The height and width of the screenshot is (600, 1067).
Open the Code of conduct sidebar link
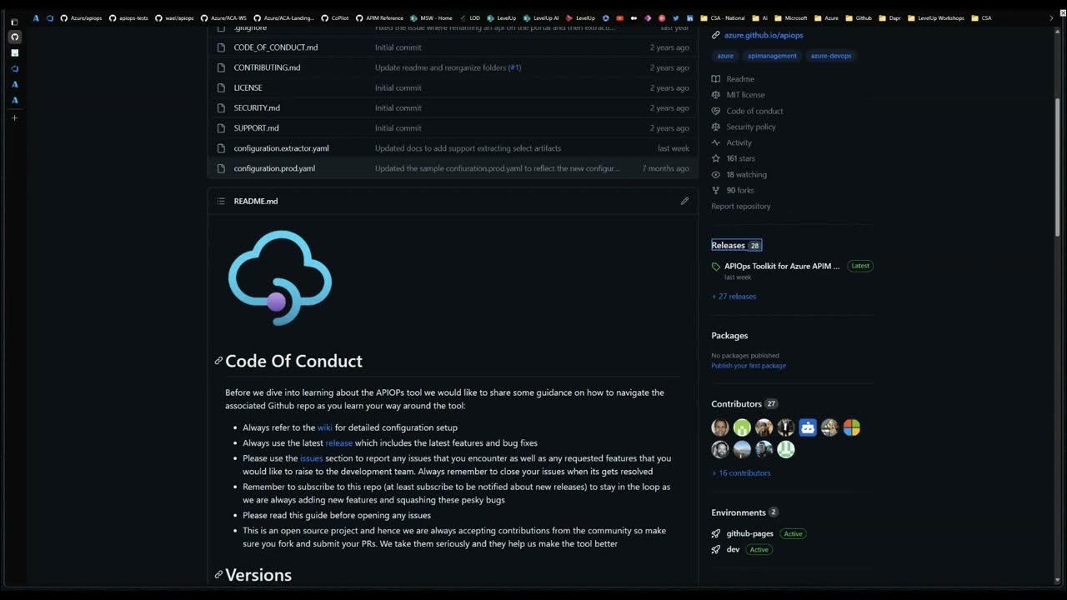(x=747, y=111)
